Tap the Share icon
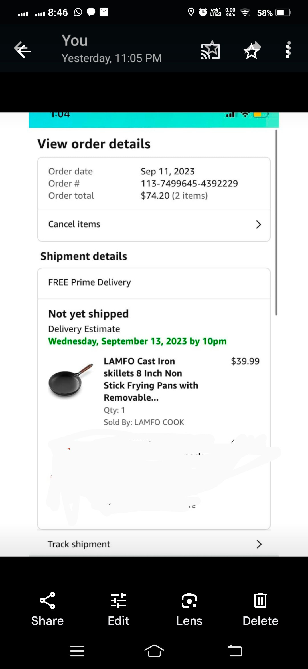This screenshot has width=308, height=669. point(47,600)
